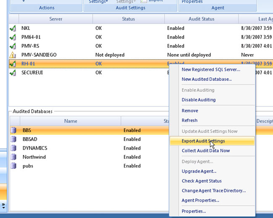Select the BBSAD database name
The width and height of the screenshot is (273, 218).
pyautogui.click(x=30, y=139)
